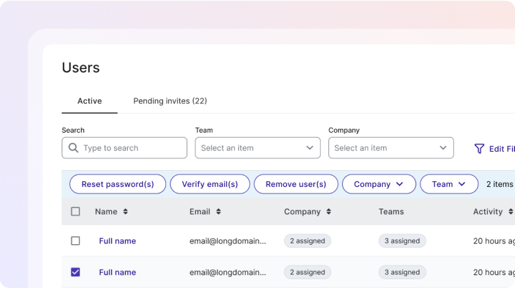Click the search magnifier icon
This screenshot has width=515, height=288.
tap(73, 148)
